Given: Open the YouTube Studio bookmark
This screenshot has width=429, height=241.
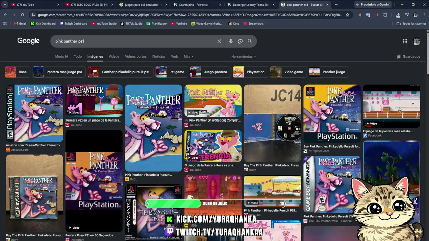Looking at the screenshot, I should pos(104,24).
